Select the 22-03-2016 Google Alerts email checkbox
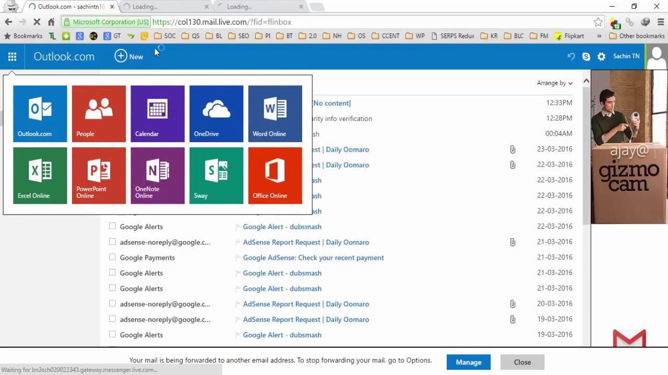The width and height of the screenshot is (668, 375). (x=112, y=226)
